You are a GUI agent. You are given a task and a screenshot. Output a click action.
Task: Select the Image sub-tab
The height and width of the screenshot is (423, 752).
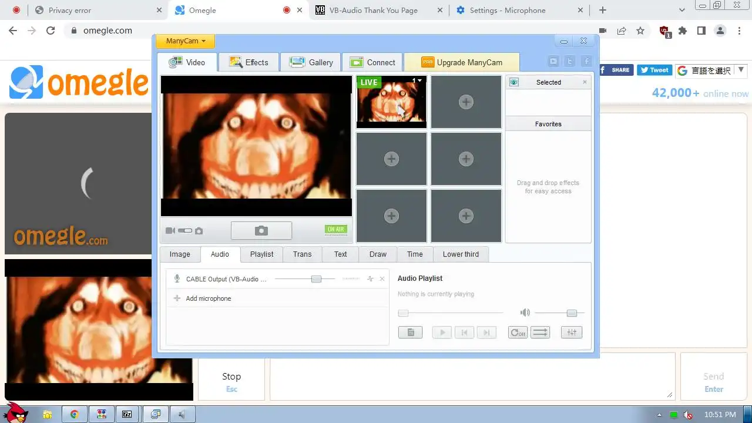pos(180,254)
